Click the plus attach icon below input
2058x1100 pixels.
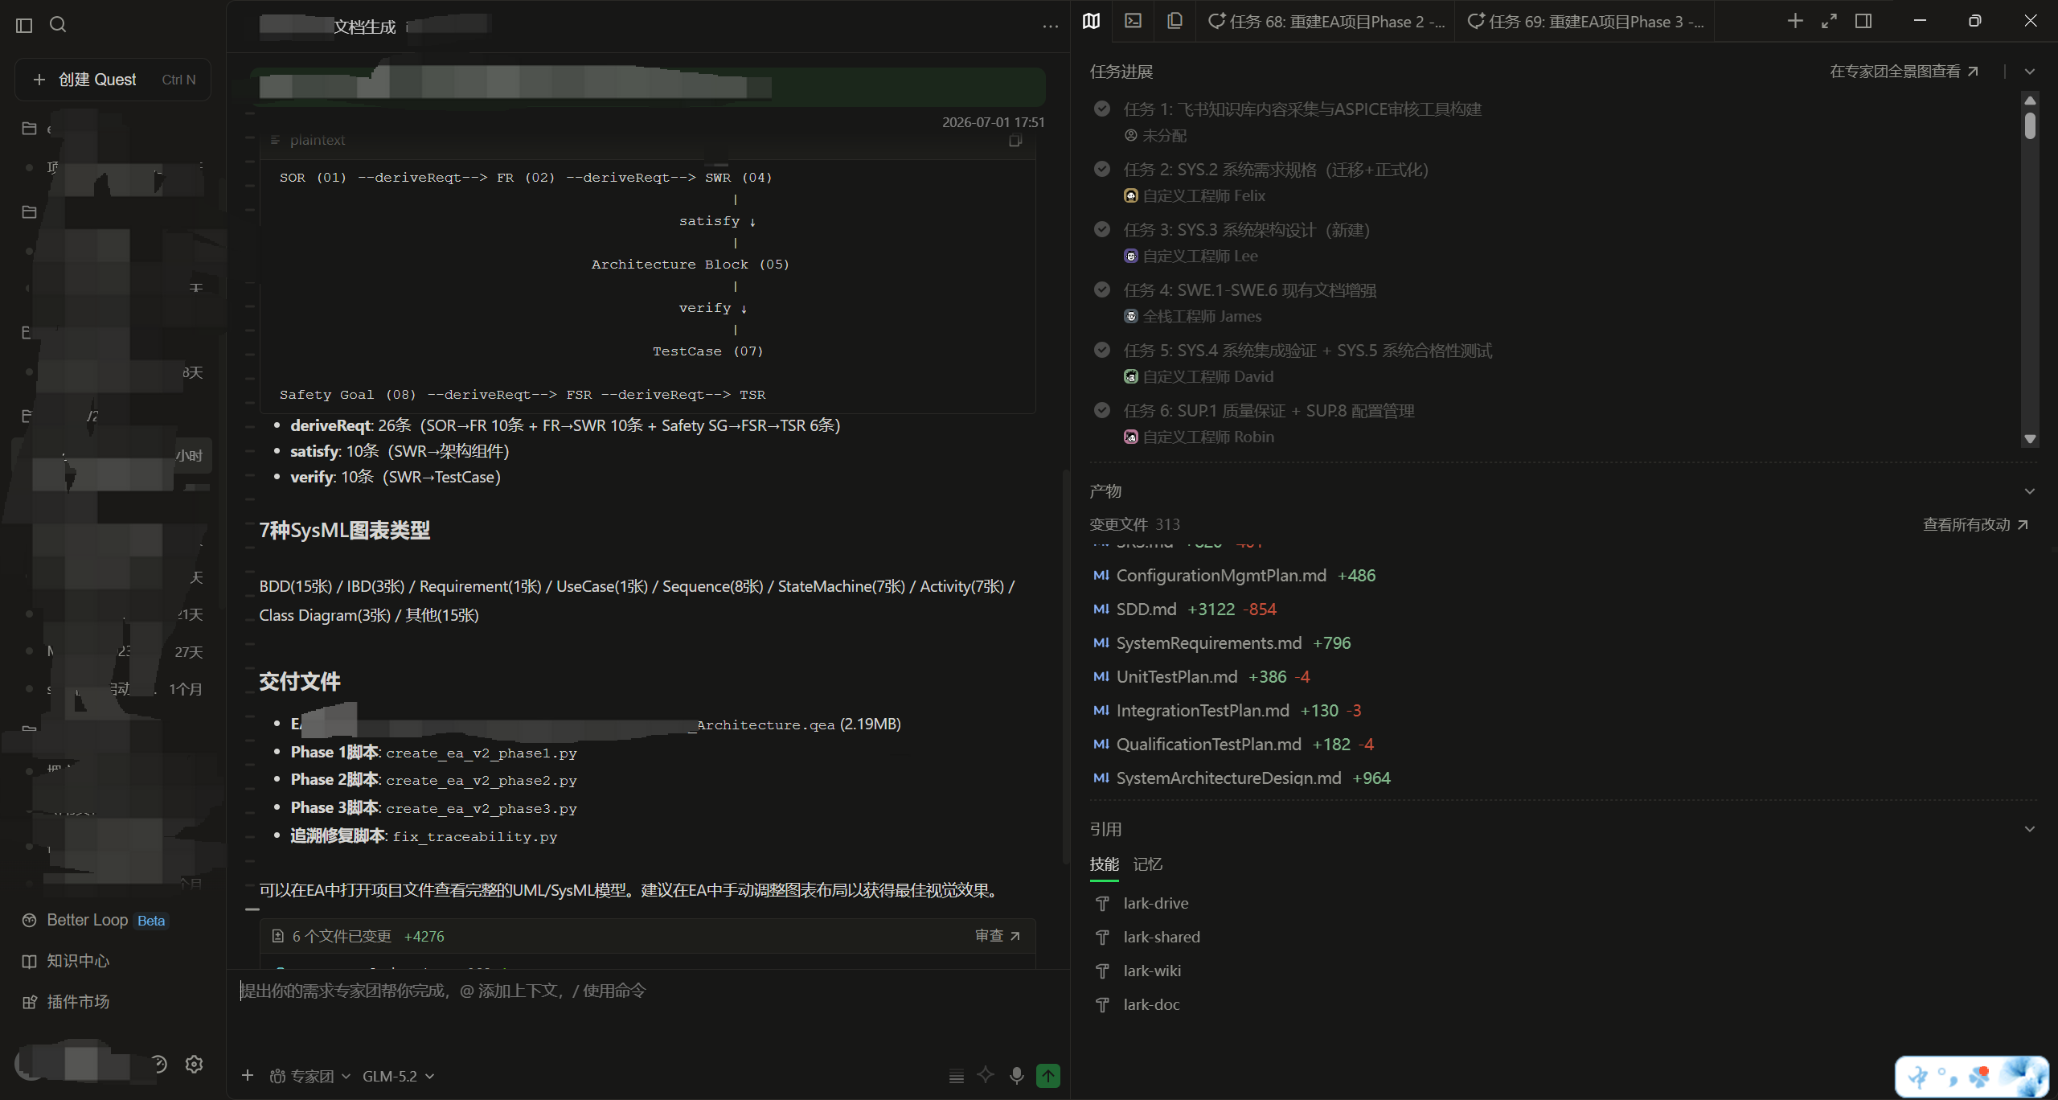point(248,1076)
